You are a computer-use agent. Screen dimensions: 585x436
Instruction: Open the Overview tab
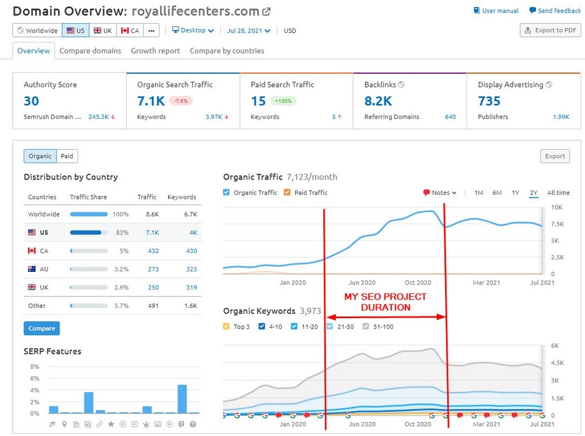[34, 51]
